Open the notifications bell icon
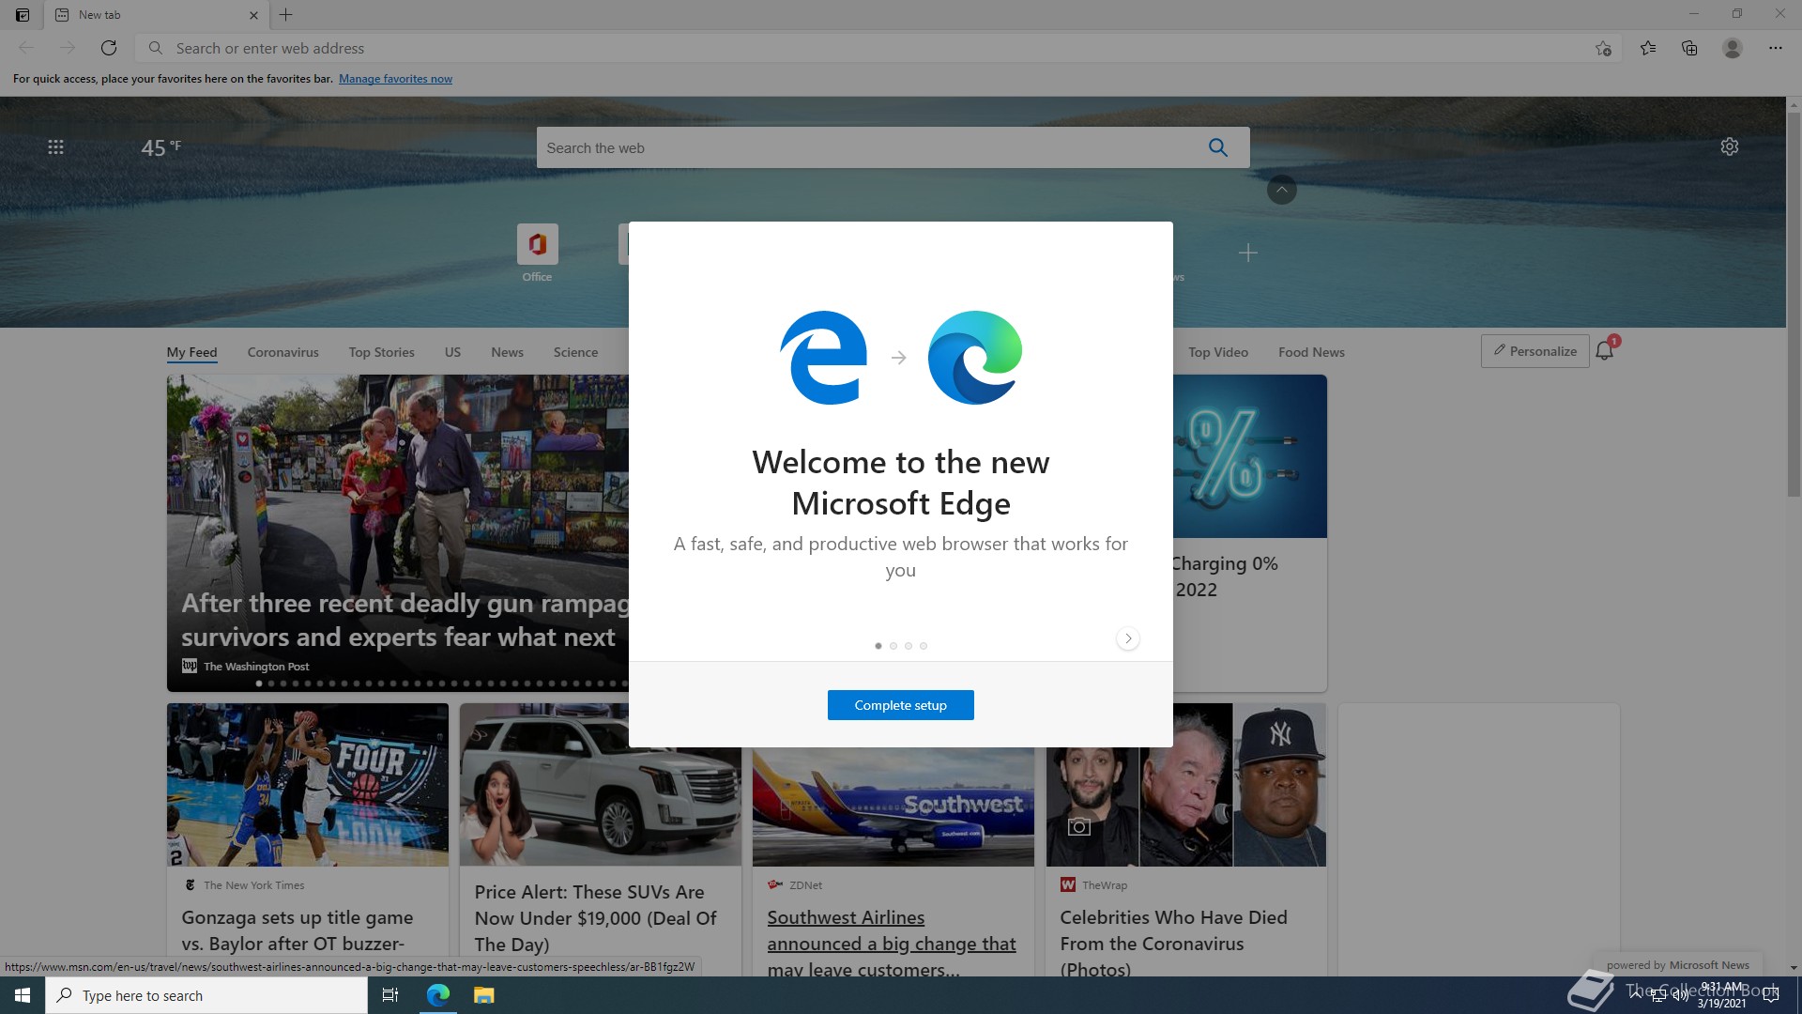The width and height of the screenshot is (1802, 1014). 1605,351
